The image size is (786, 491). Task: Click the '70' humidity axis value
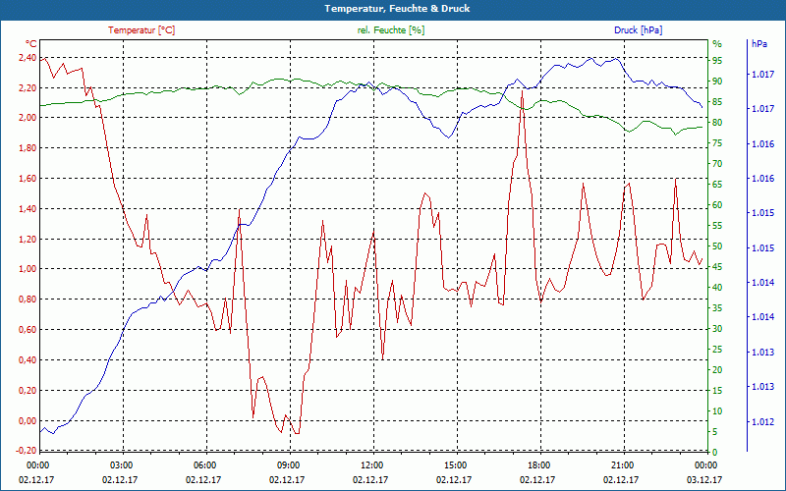pos(717,164)
